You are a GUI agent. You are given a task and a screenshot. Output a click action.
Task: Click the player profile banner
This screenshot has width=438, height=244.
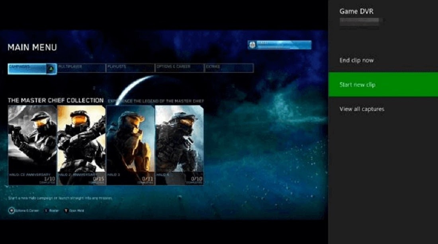click(x=280, y=45)
